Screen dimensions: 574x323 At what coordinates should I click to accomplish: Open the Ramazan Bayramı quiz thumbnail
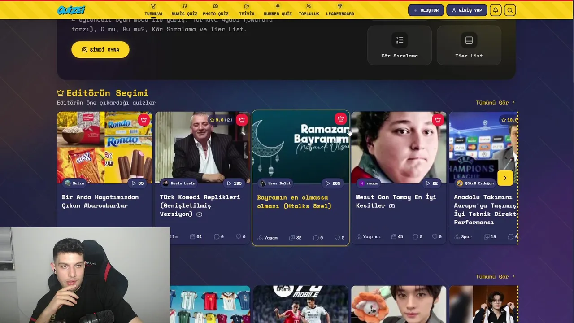301,147
